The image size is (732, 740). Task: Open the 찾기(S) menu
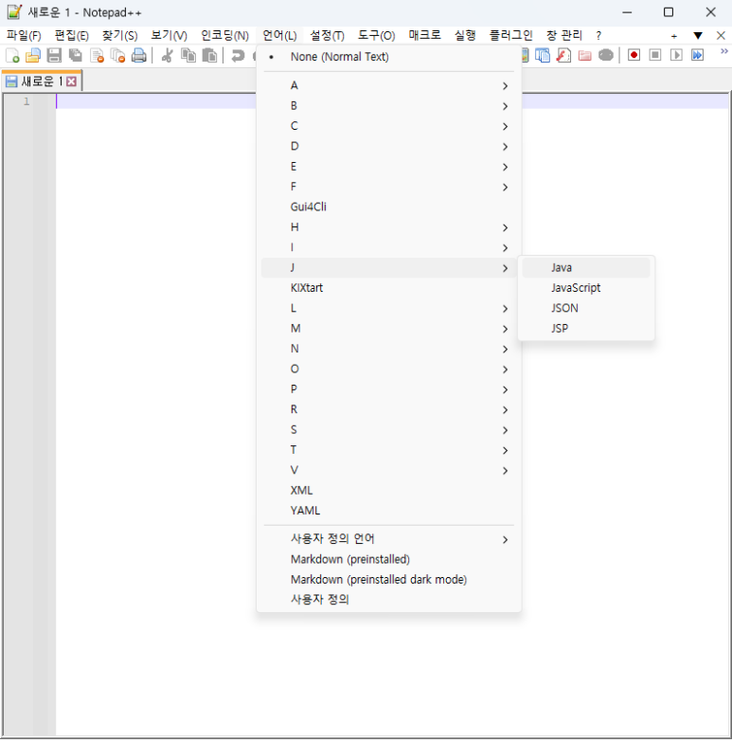tap(120, 35)
